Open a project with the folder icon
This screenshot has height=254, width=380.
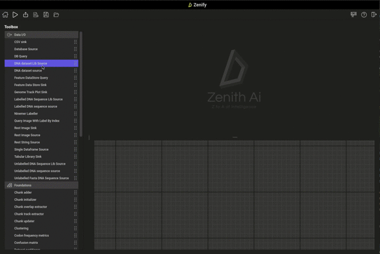pos(56,15)
